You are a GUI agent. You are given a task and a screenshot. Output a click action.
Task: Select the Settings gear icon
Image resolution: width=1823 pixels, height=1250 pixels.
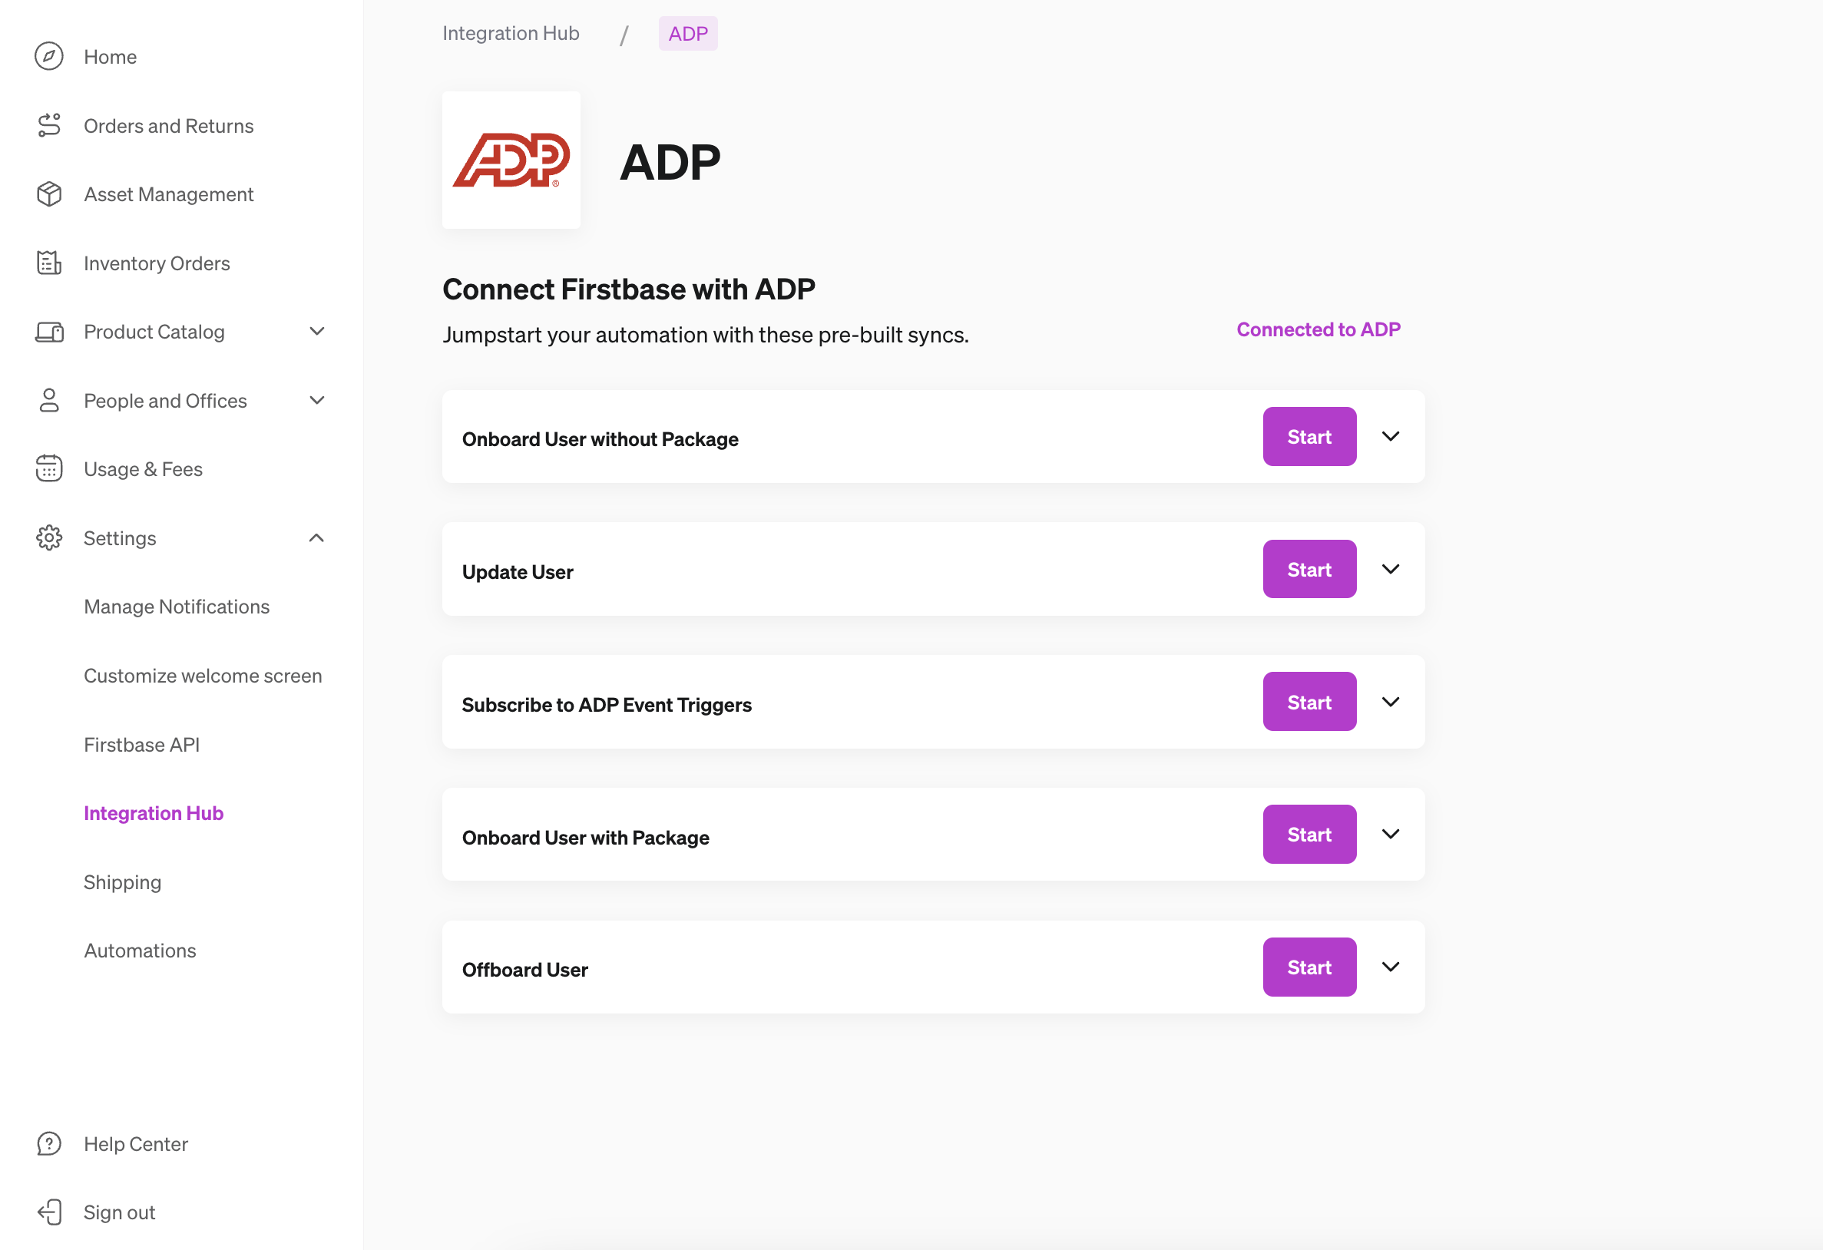coord(48,538)
